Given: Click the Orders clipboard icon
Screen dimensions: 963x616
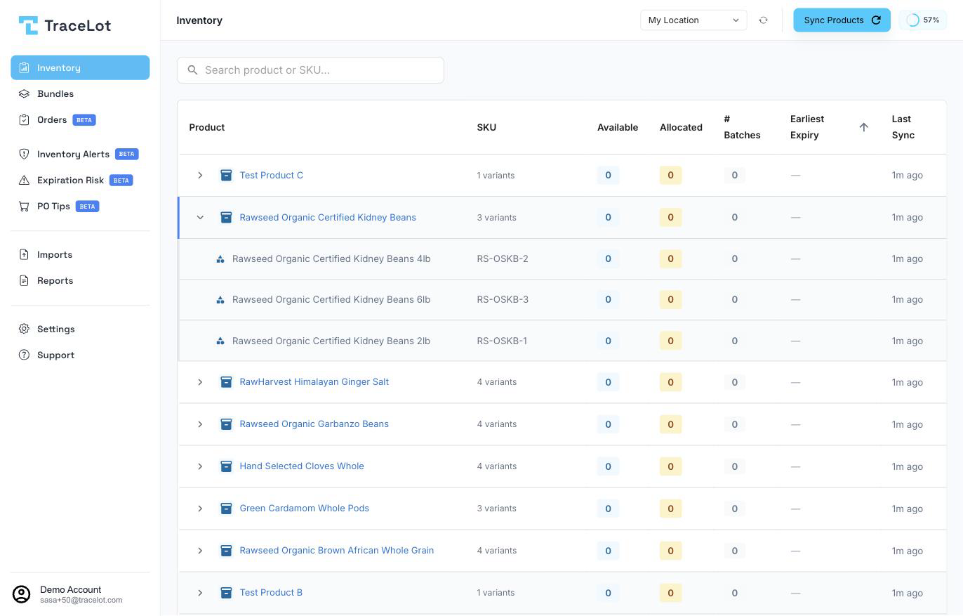Looking at the screenshot, I should point(25,120).
